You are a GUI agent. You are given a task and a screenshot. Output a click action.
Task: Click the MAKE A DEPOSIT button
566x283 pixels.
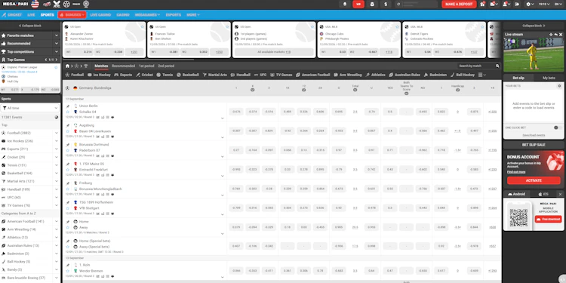pyautogui.click(x=459, y=5)
